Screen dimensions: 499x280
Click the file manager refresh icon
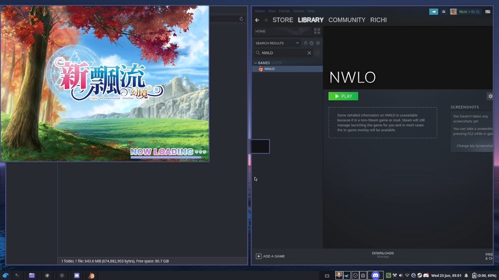tap(241, 19)
